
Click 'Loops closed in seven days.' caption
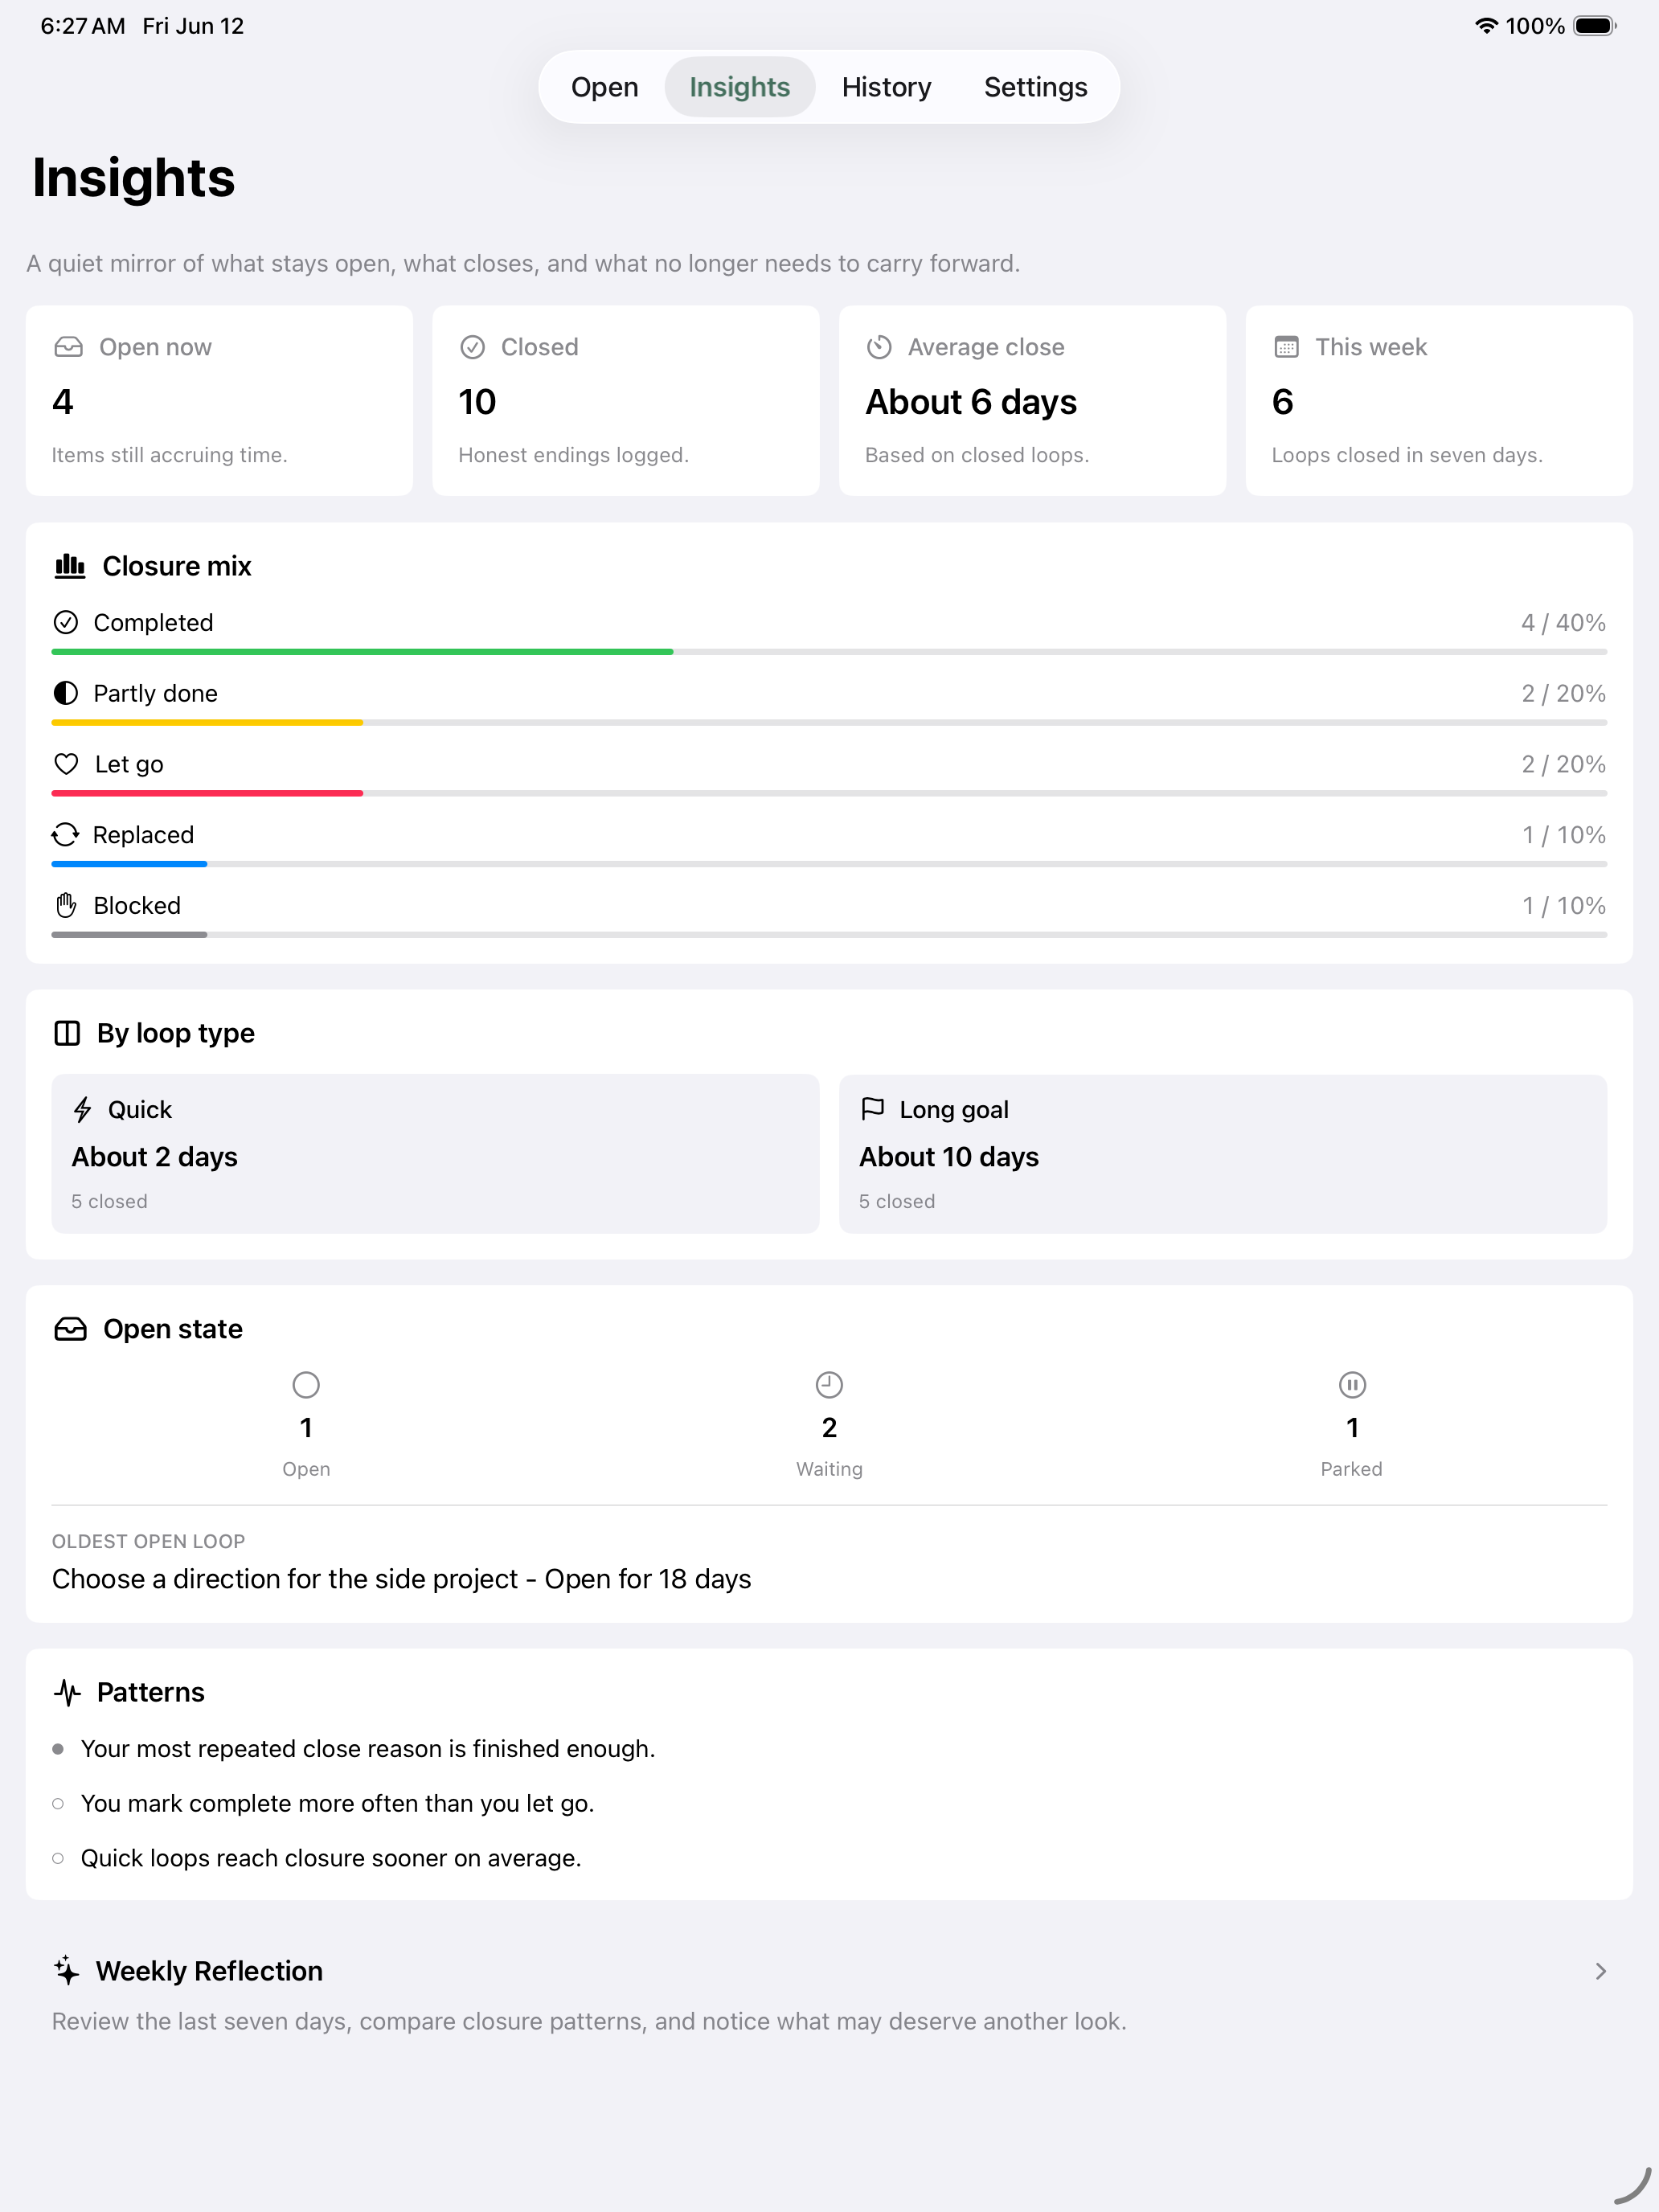[1407, 455]
